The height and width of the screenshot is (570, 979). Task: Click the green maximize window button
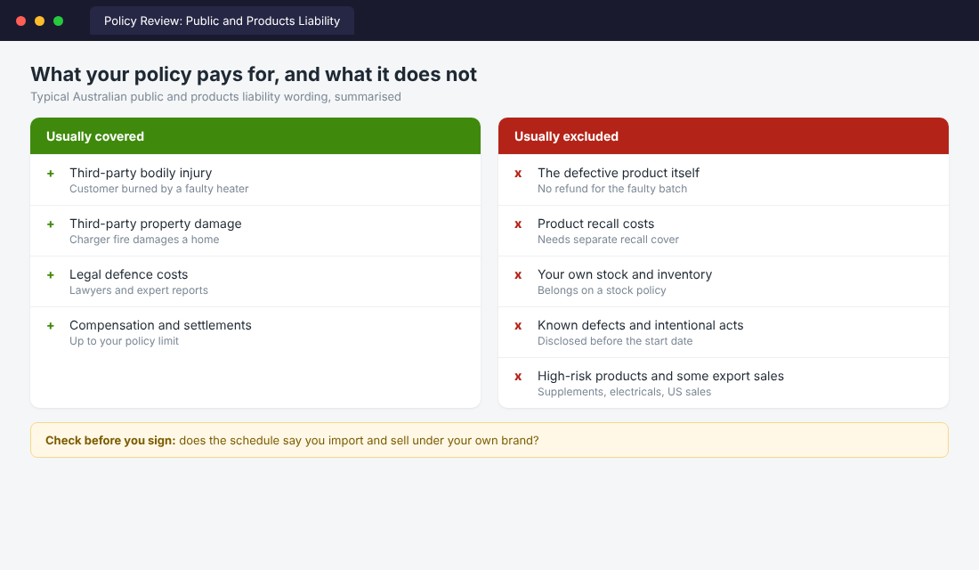click(58, 21)
